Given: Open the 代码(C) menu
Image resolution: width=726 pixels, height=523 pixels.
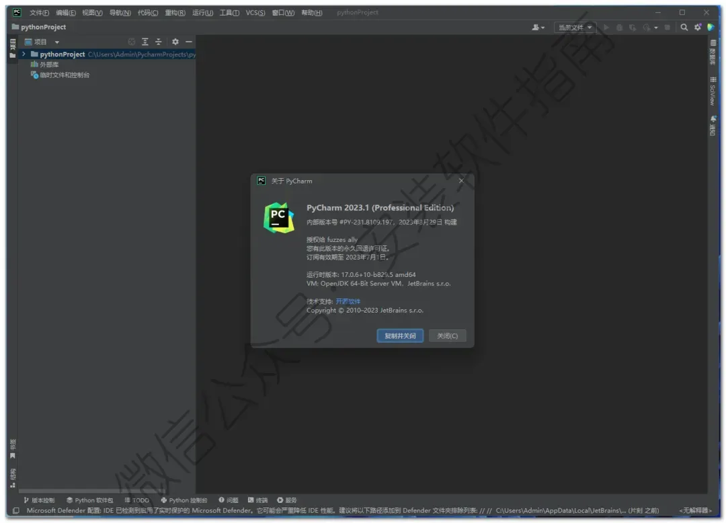Looking at the screenshot, I should coord(148,13).
